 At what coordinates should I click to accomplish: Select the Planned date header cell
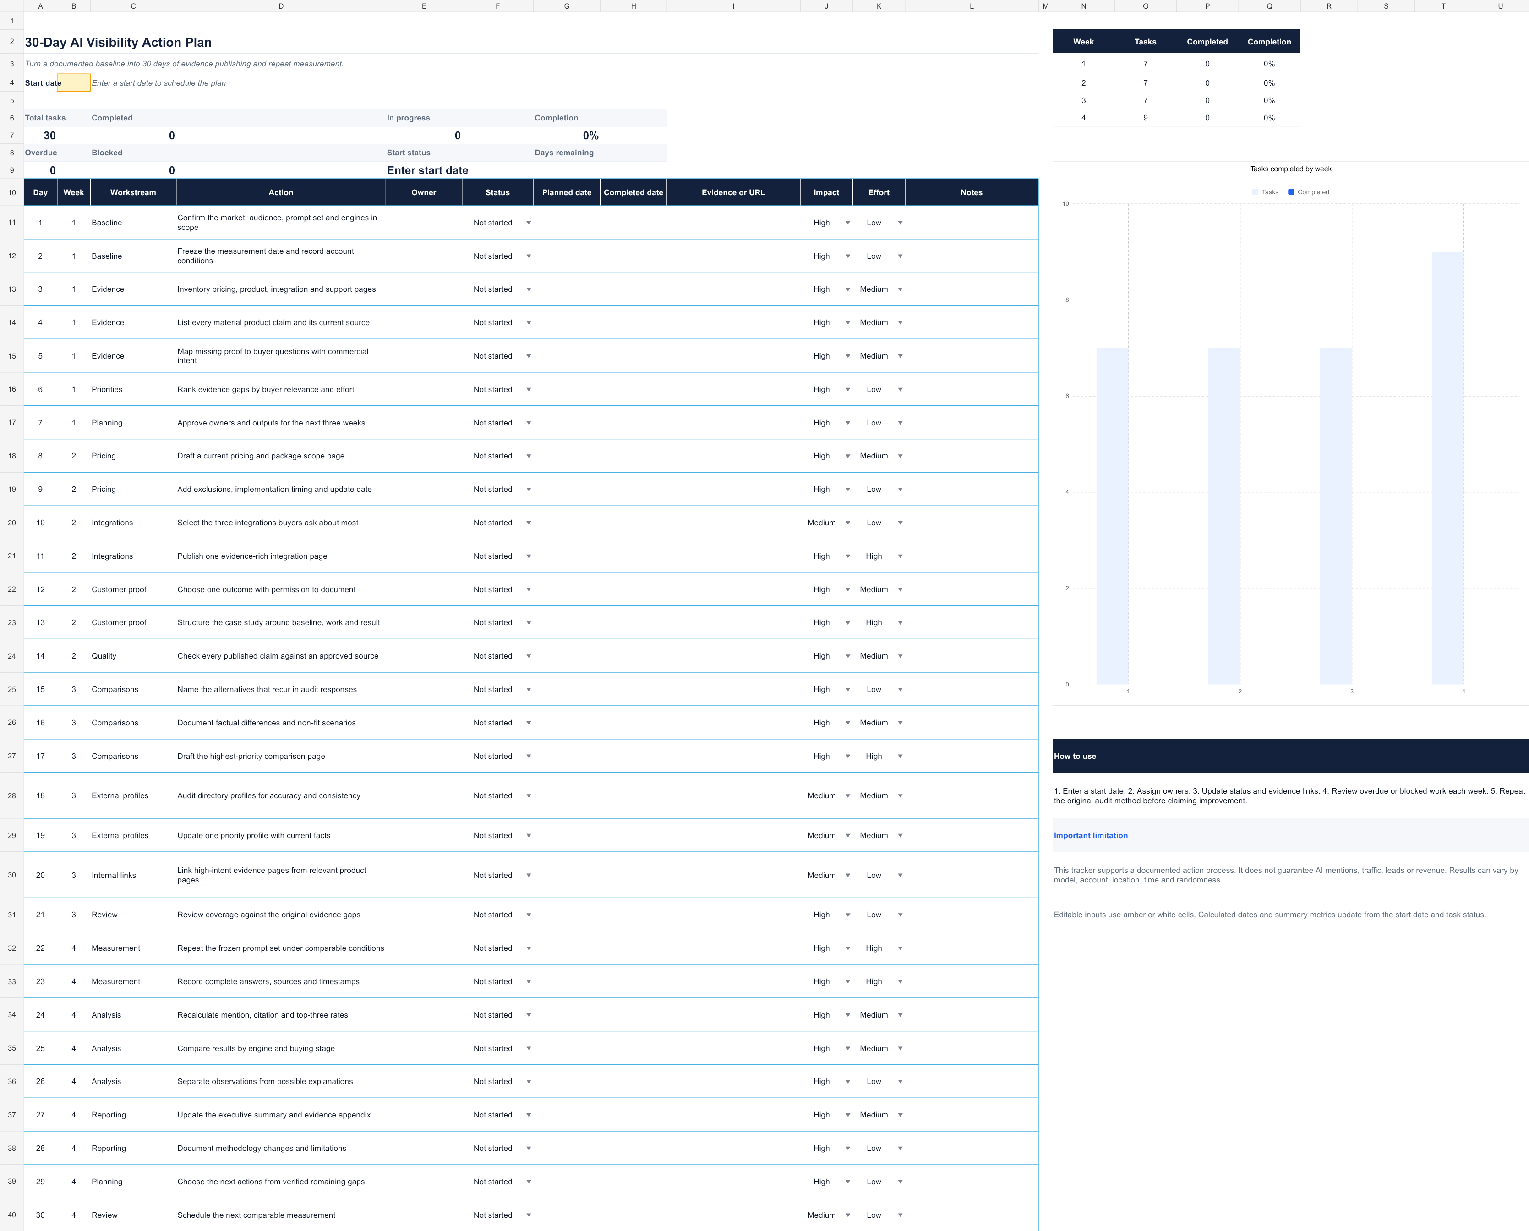pyautogui.click(x=567, y=192)
